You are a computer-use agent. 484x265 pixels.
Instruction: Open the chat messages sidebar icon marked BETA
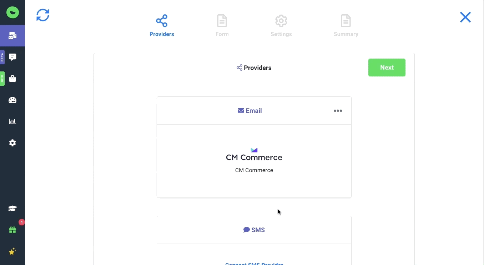(x=12, y=57)
